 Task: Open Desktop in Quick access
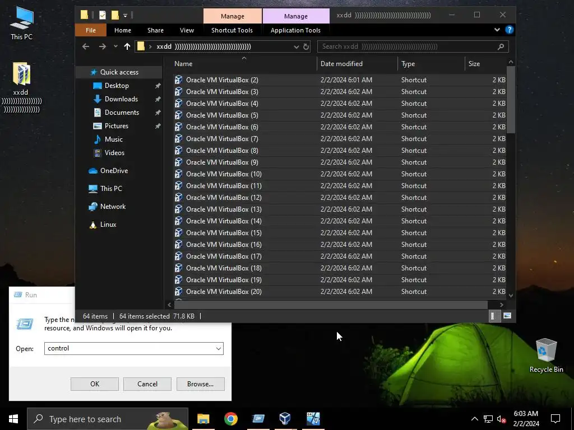(x=117, y=86)
